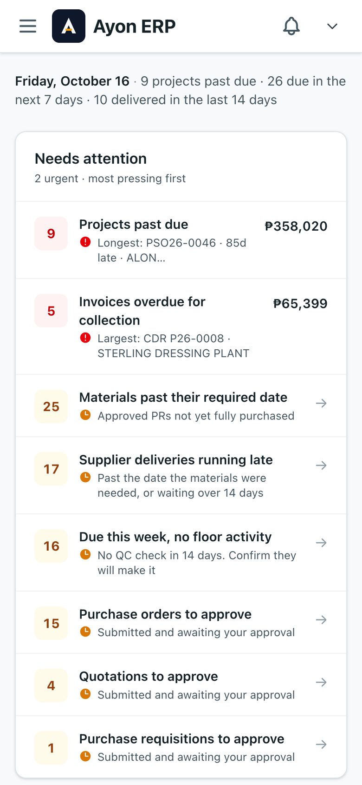The height and width of the screenshot is (785, 362).
Task: Open arrow for Materials past their required date
Action: click(x=321, y=403)
